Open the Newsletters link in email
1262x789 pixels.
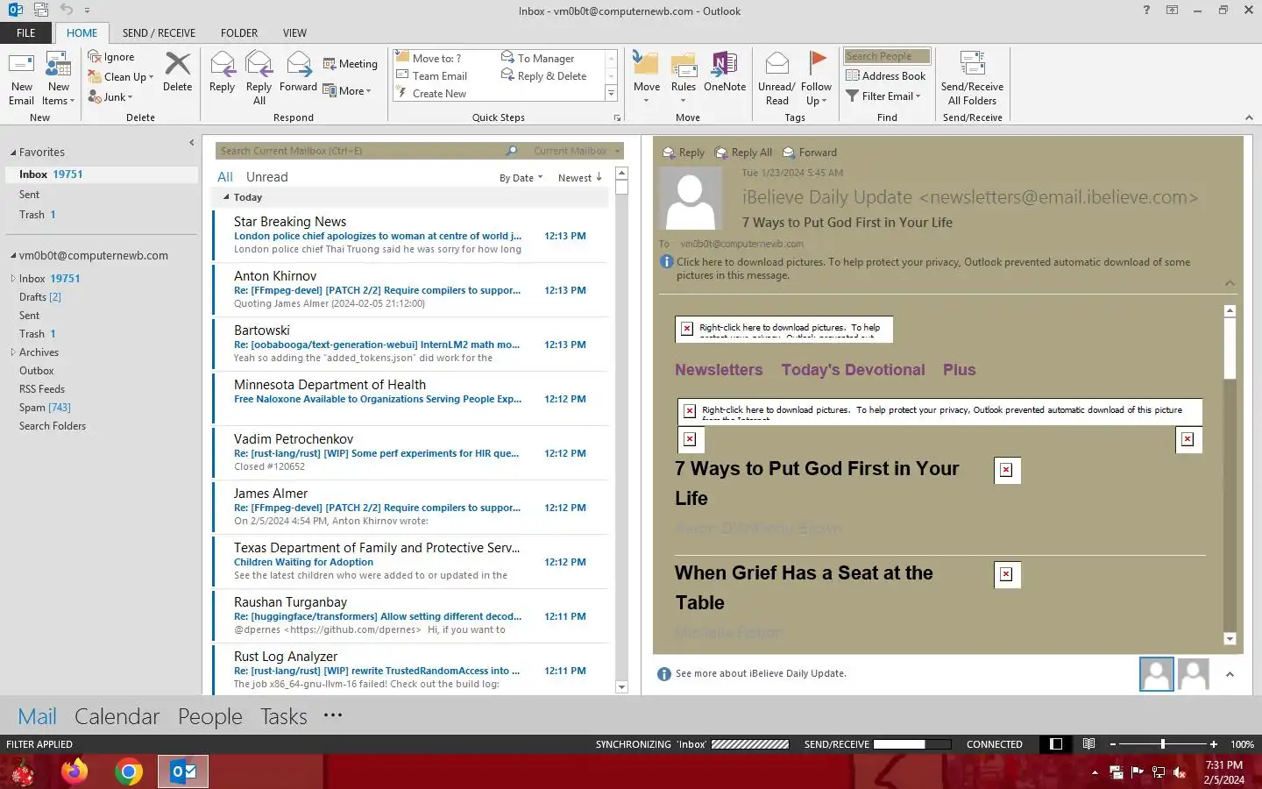pos(719,370)
